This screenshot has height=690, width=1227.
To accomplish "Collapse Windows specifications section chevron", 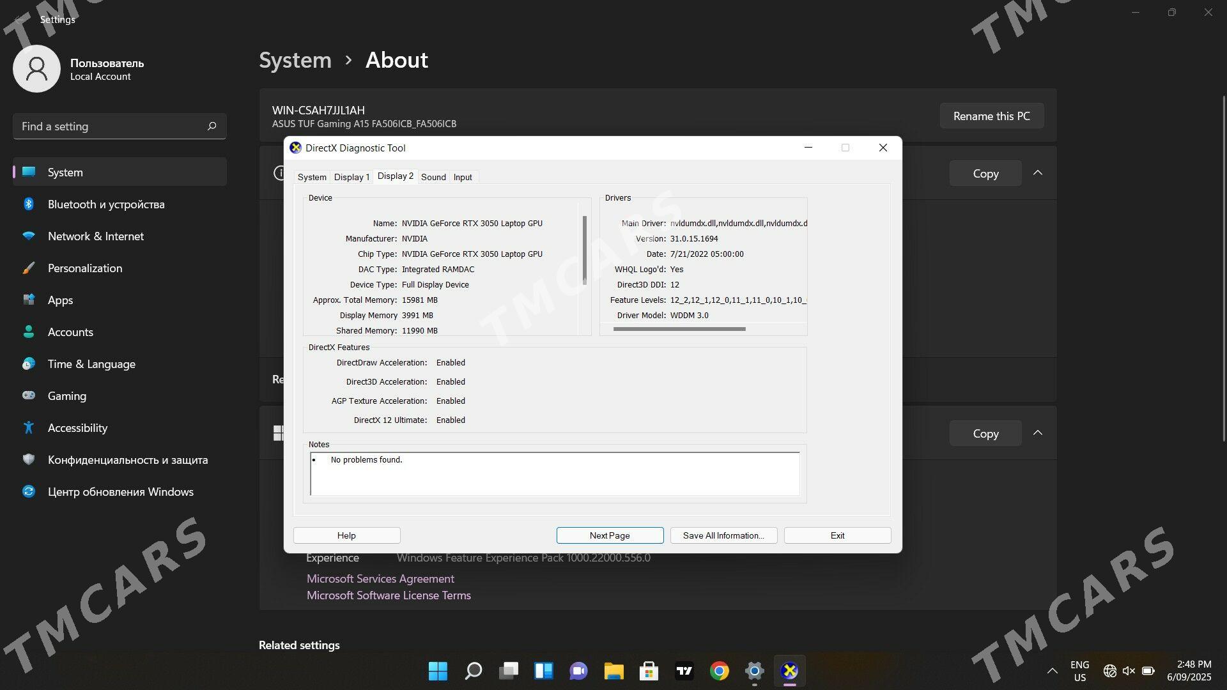I will 1038,433.
